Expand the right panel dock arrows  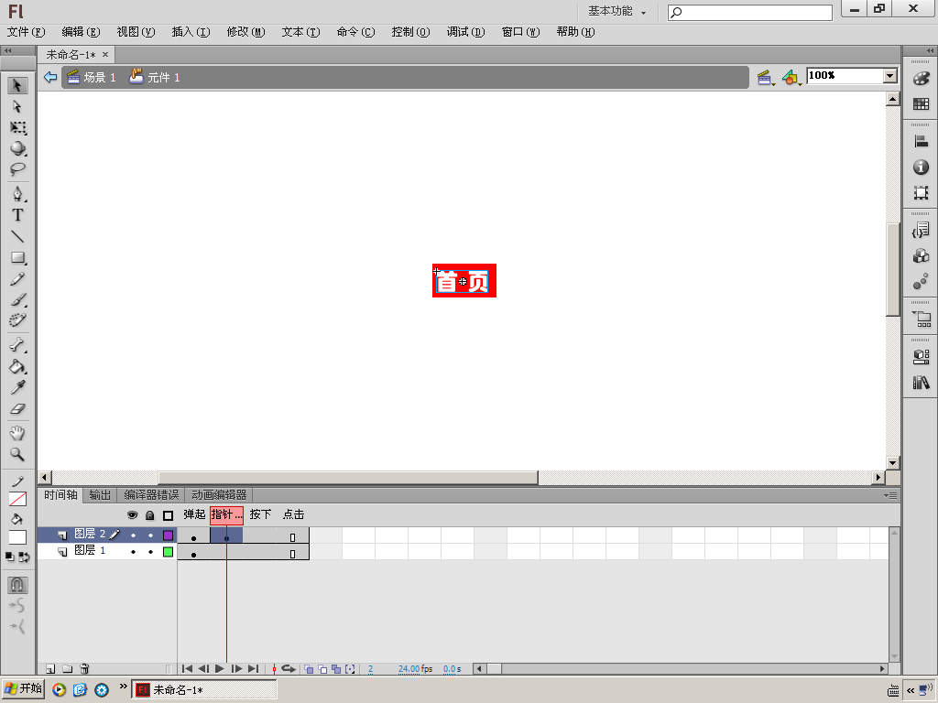point(930,51)
